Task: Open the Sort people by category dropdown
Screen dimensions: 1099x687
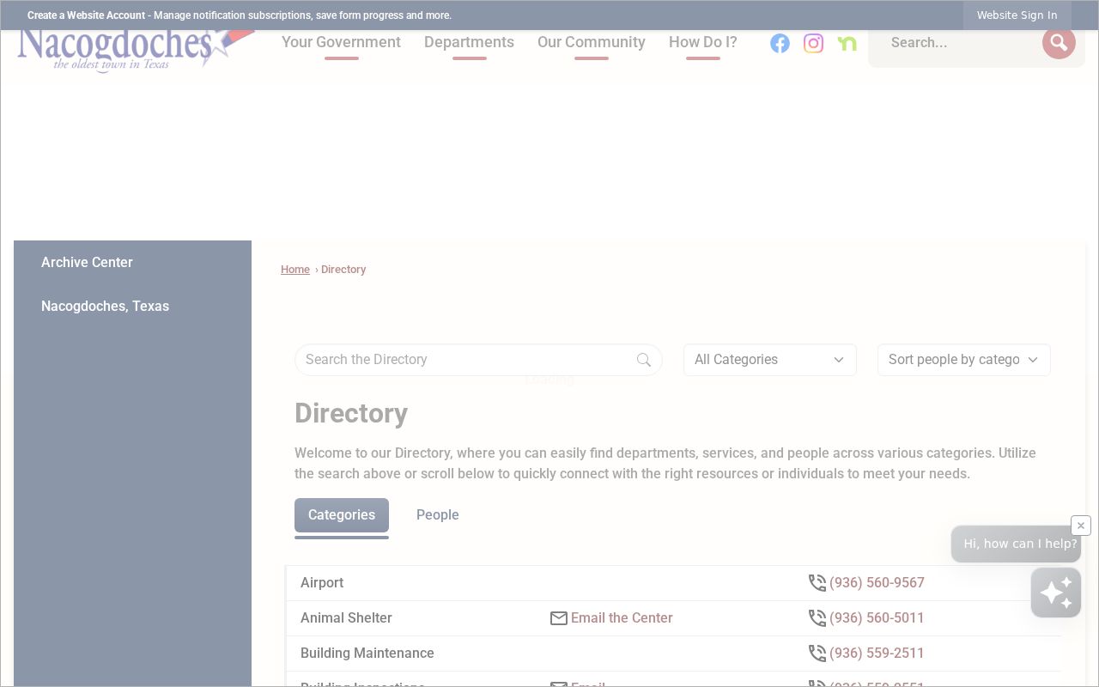Action: pos(964,360)
